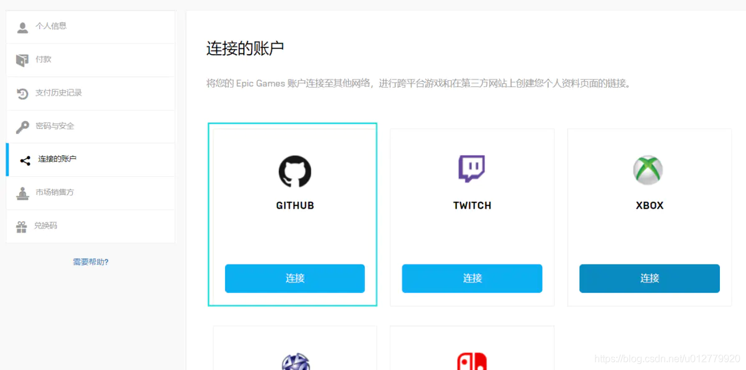Click the purple Twitch logo
This screenshot has width=746, height=370.
472,169
